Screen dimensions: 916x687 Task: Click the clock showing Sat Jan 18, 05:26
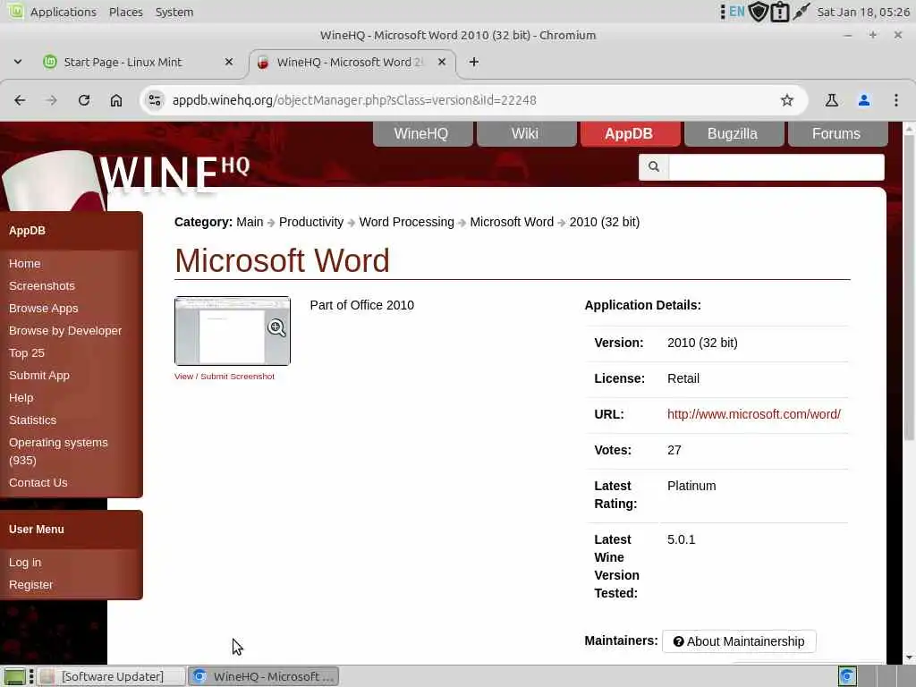pos(863,12)
